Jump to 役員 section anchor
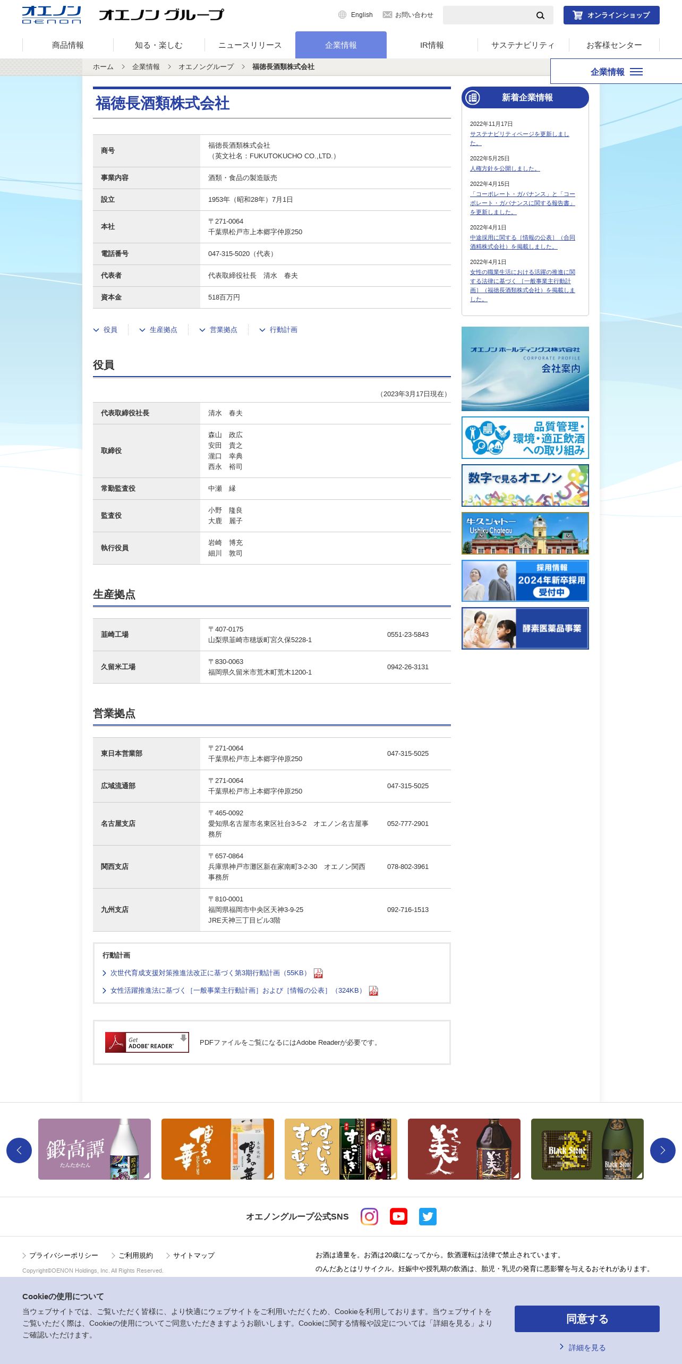 pyautogui.click(x=105, y=330)
